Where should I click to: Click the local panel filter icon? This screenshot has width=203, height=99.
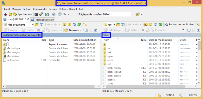(x=41, y=25)
